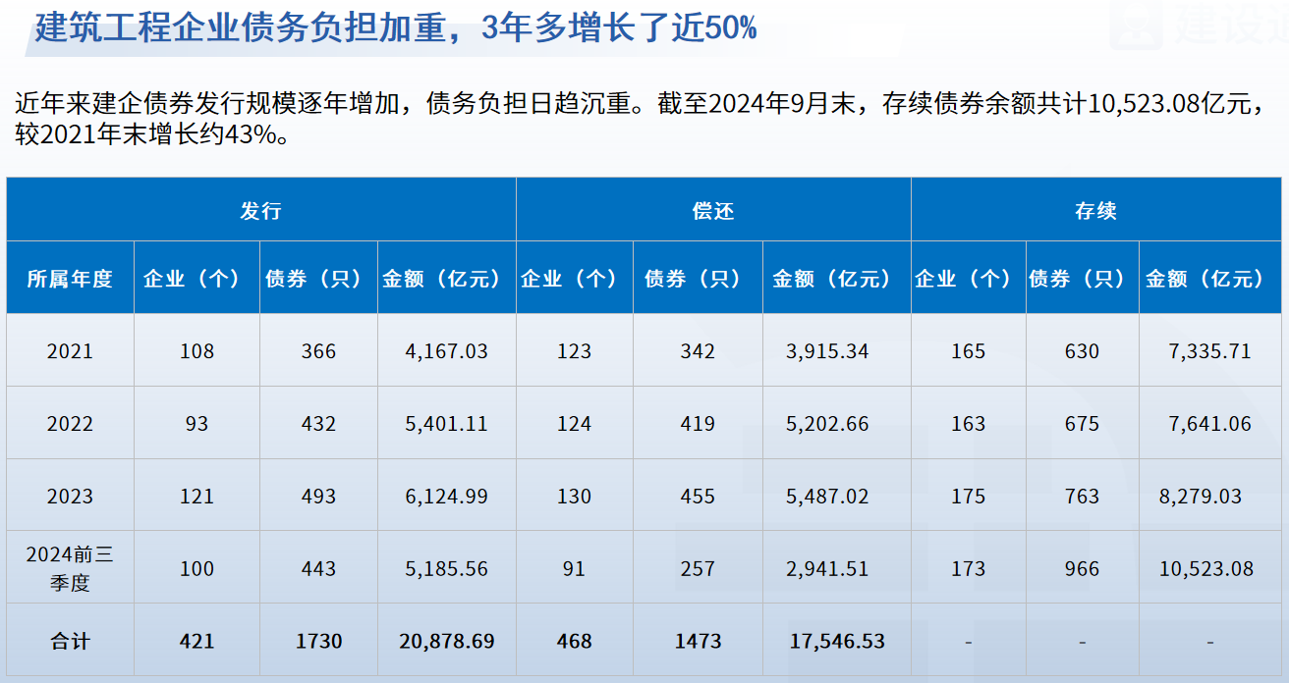Select the 2024前三季度 row label
Image resolution: width=1289 pixels, height=683 pixels.
(x=70, y=568)
